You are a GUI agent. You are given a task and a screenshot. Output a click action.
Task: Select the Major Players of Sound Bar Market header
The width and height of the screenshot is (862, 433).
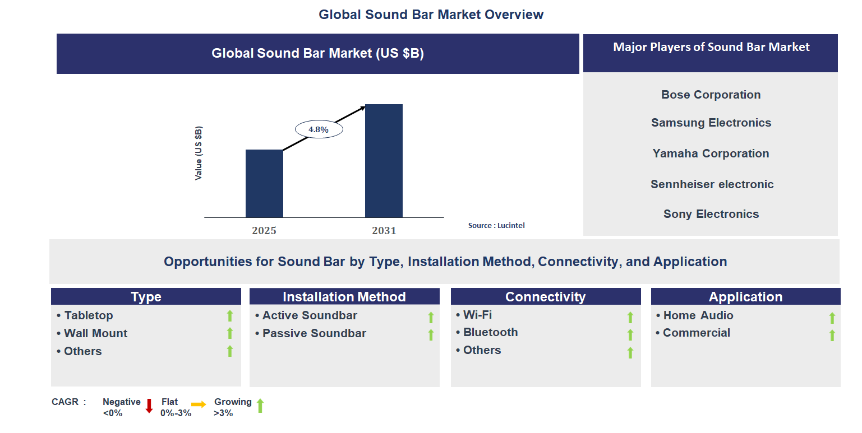(x=711, y=47)
